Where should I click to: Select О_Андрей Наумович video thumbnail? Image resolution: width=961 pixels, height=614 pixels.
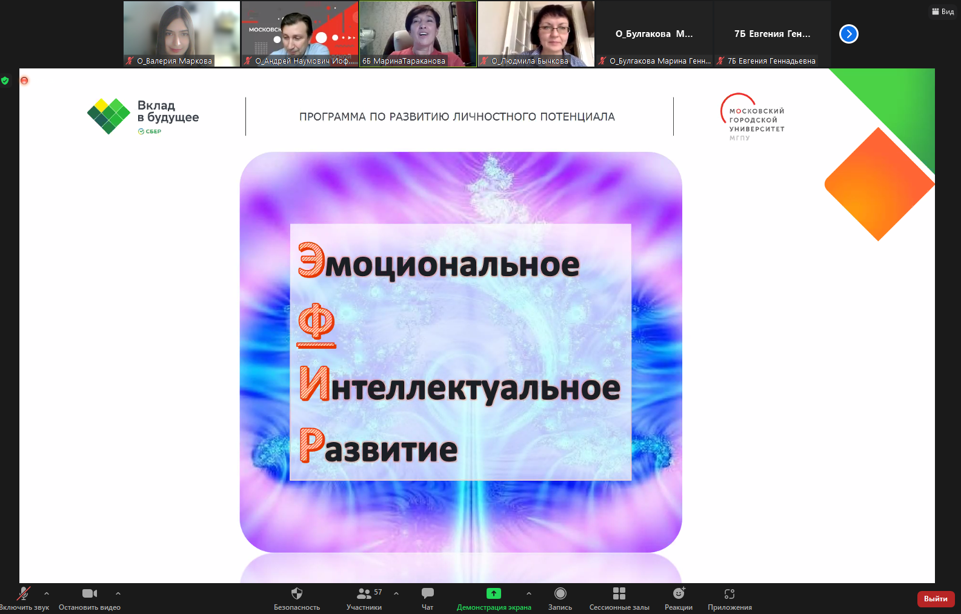coord(300,34)
